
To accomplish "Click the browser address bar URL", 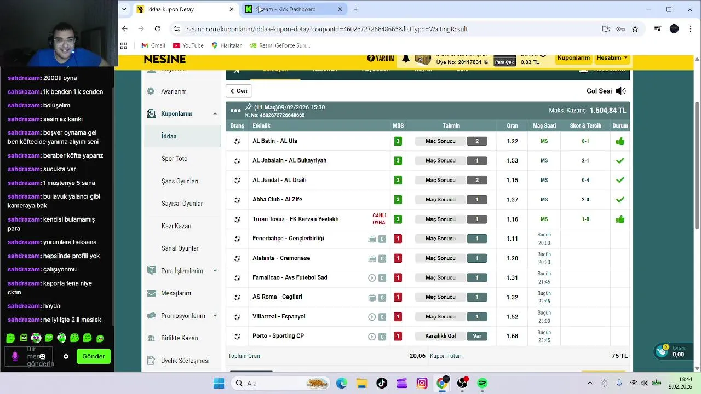I will click(x=327, y=29).
